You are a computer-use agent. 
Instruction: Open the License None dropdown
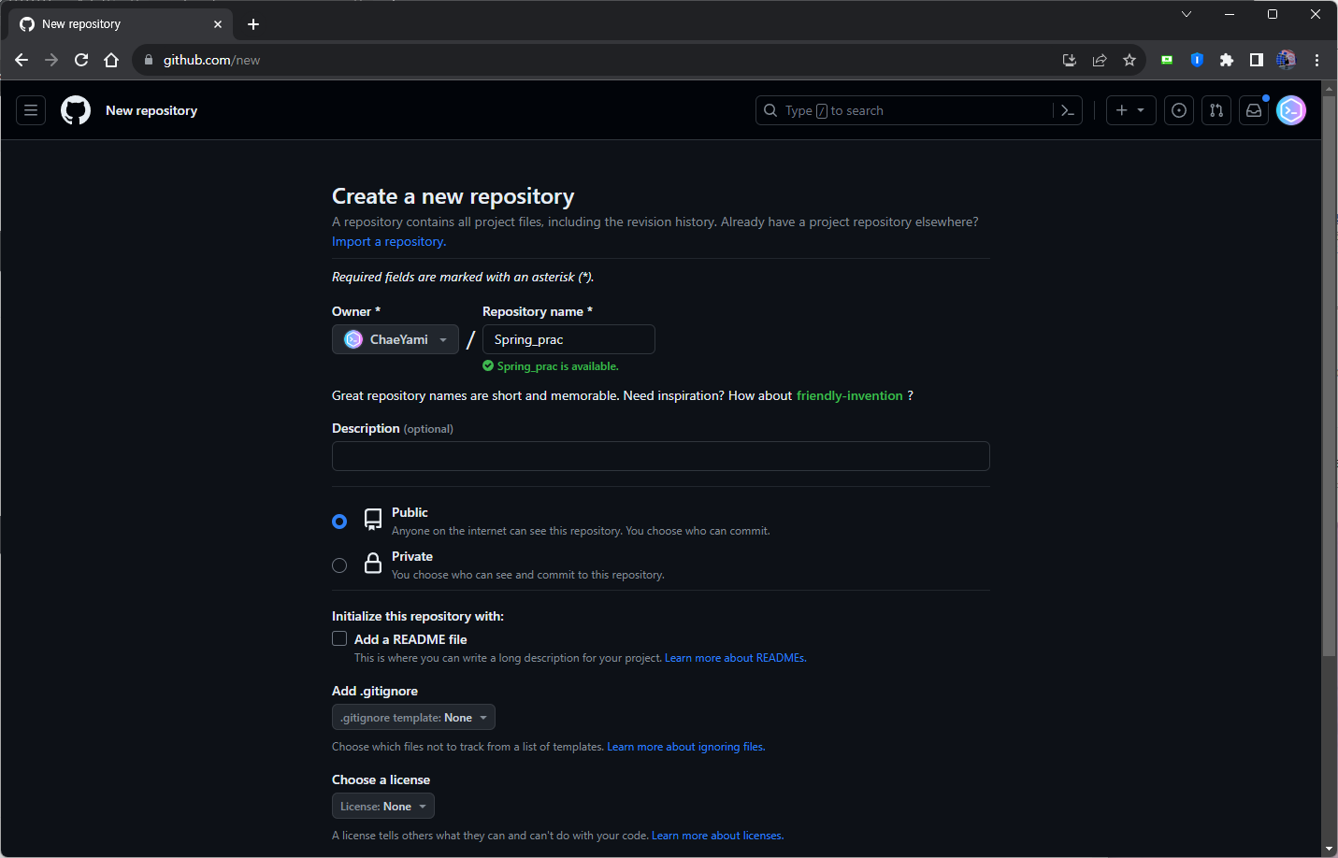(383, 806)
